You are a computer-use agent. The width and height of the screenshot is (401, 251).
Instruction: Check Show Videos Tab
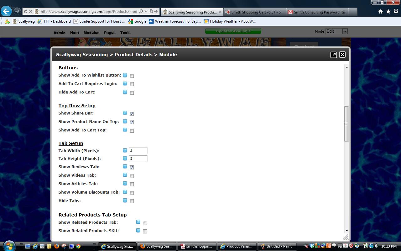pos(132,176)
